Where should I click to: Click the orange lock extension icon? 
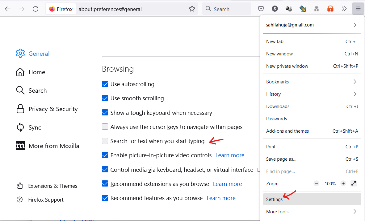pyautogui.click(x=330, y=9)
